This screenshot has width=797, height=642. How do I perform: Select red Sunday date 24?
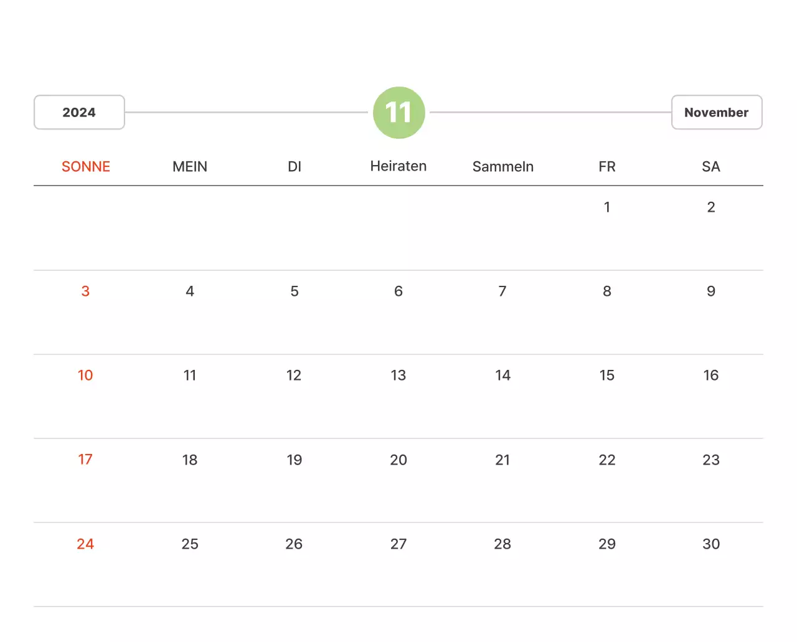(85, 544)
